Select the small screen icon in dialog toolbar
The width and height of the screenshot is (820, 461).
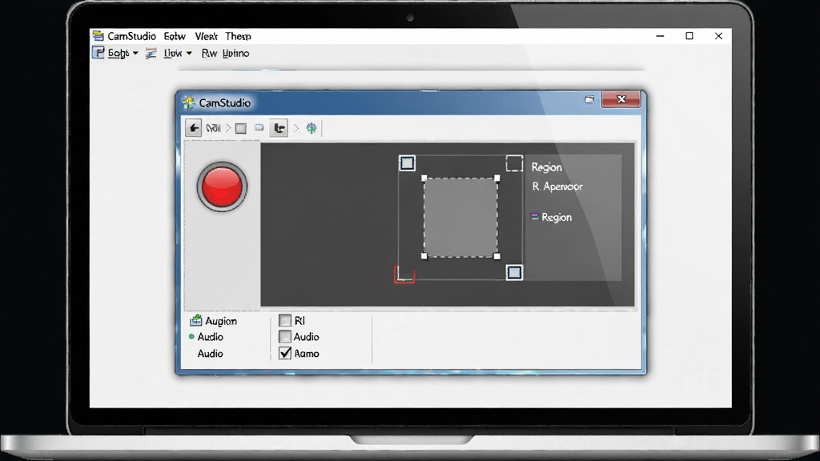[259, 127]
